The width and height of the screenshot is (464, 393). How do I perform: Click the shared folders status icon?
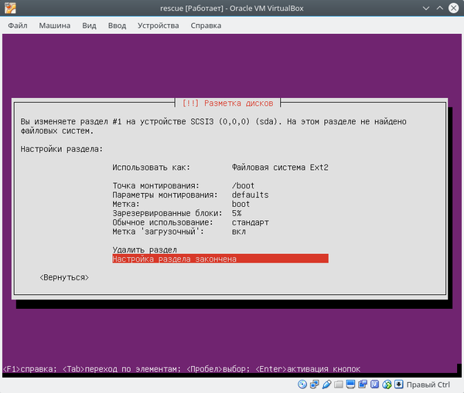(x=339, y=385)
